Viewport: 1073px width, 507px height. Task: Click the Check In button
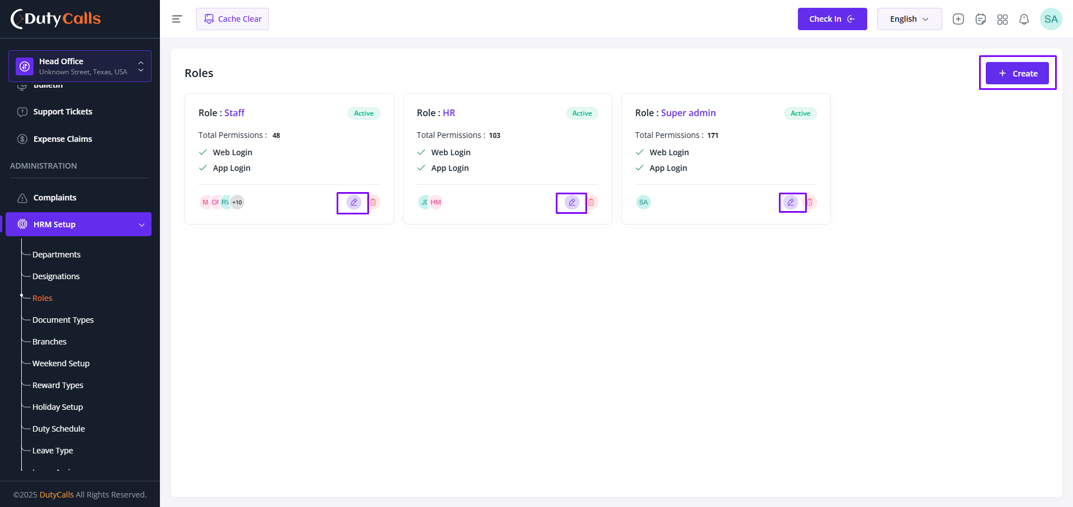(x=832, y=19)
